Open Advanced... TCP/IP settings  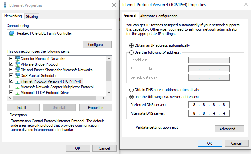coord(229,129)
